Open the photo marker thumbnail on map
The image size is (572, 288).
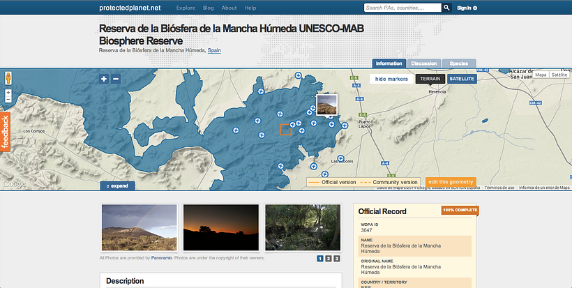point(327,105)
